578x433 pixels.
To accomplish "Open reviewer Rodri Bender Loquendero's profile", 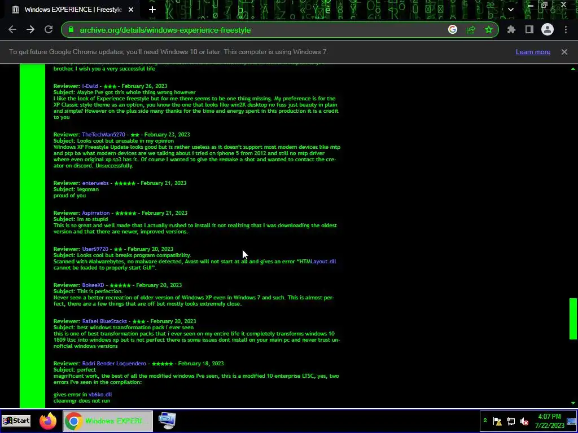I will (x=114, y=364).
